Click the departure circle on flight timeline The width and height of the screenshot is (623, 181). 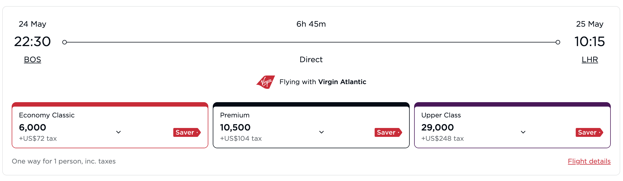coord(65,42)
